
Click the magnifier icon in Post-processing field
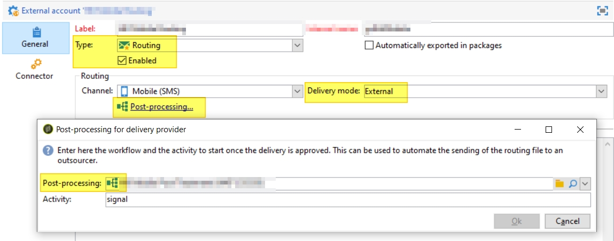click(x=572, y=183)
